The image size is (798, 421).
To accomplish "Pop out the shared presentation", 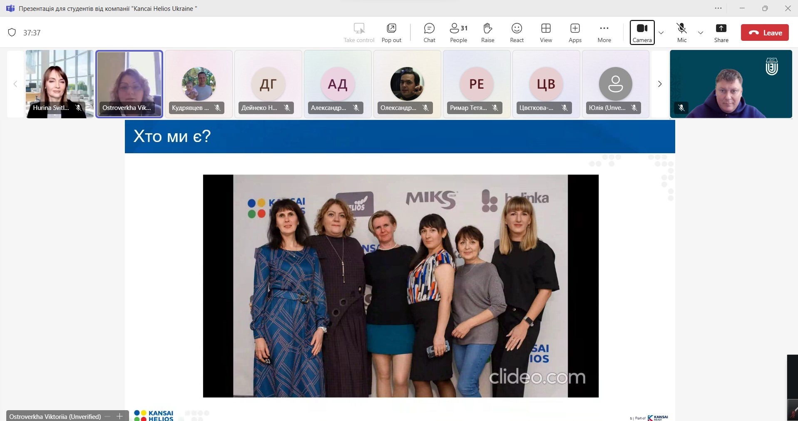I will click(x=391, y=32).
